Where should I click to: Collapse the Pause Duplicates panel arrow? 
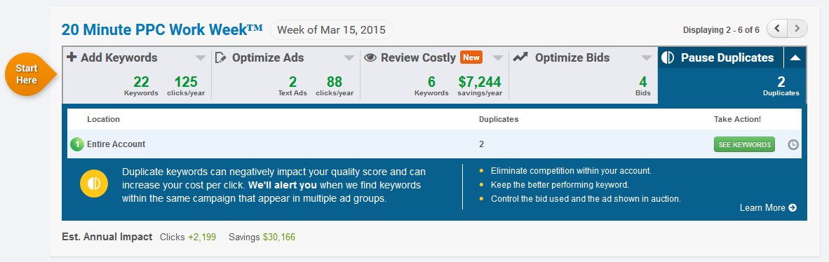click(x=795, y=57)
